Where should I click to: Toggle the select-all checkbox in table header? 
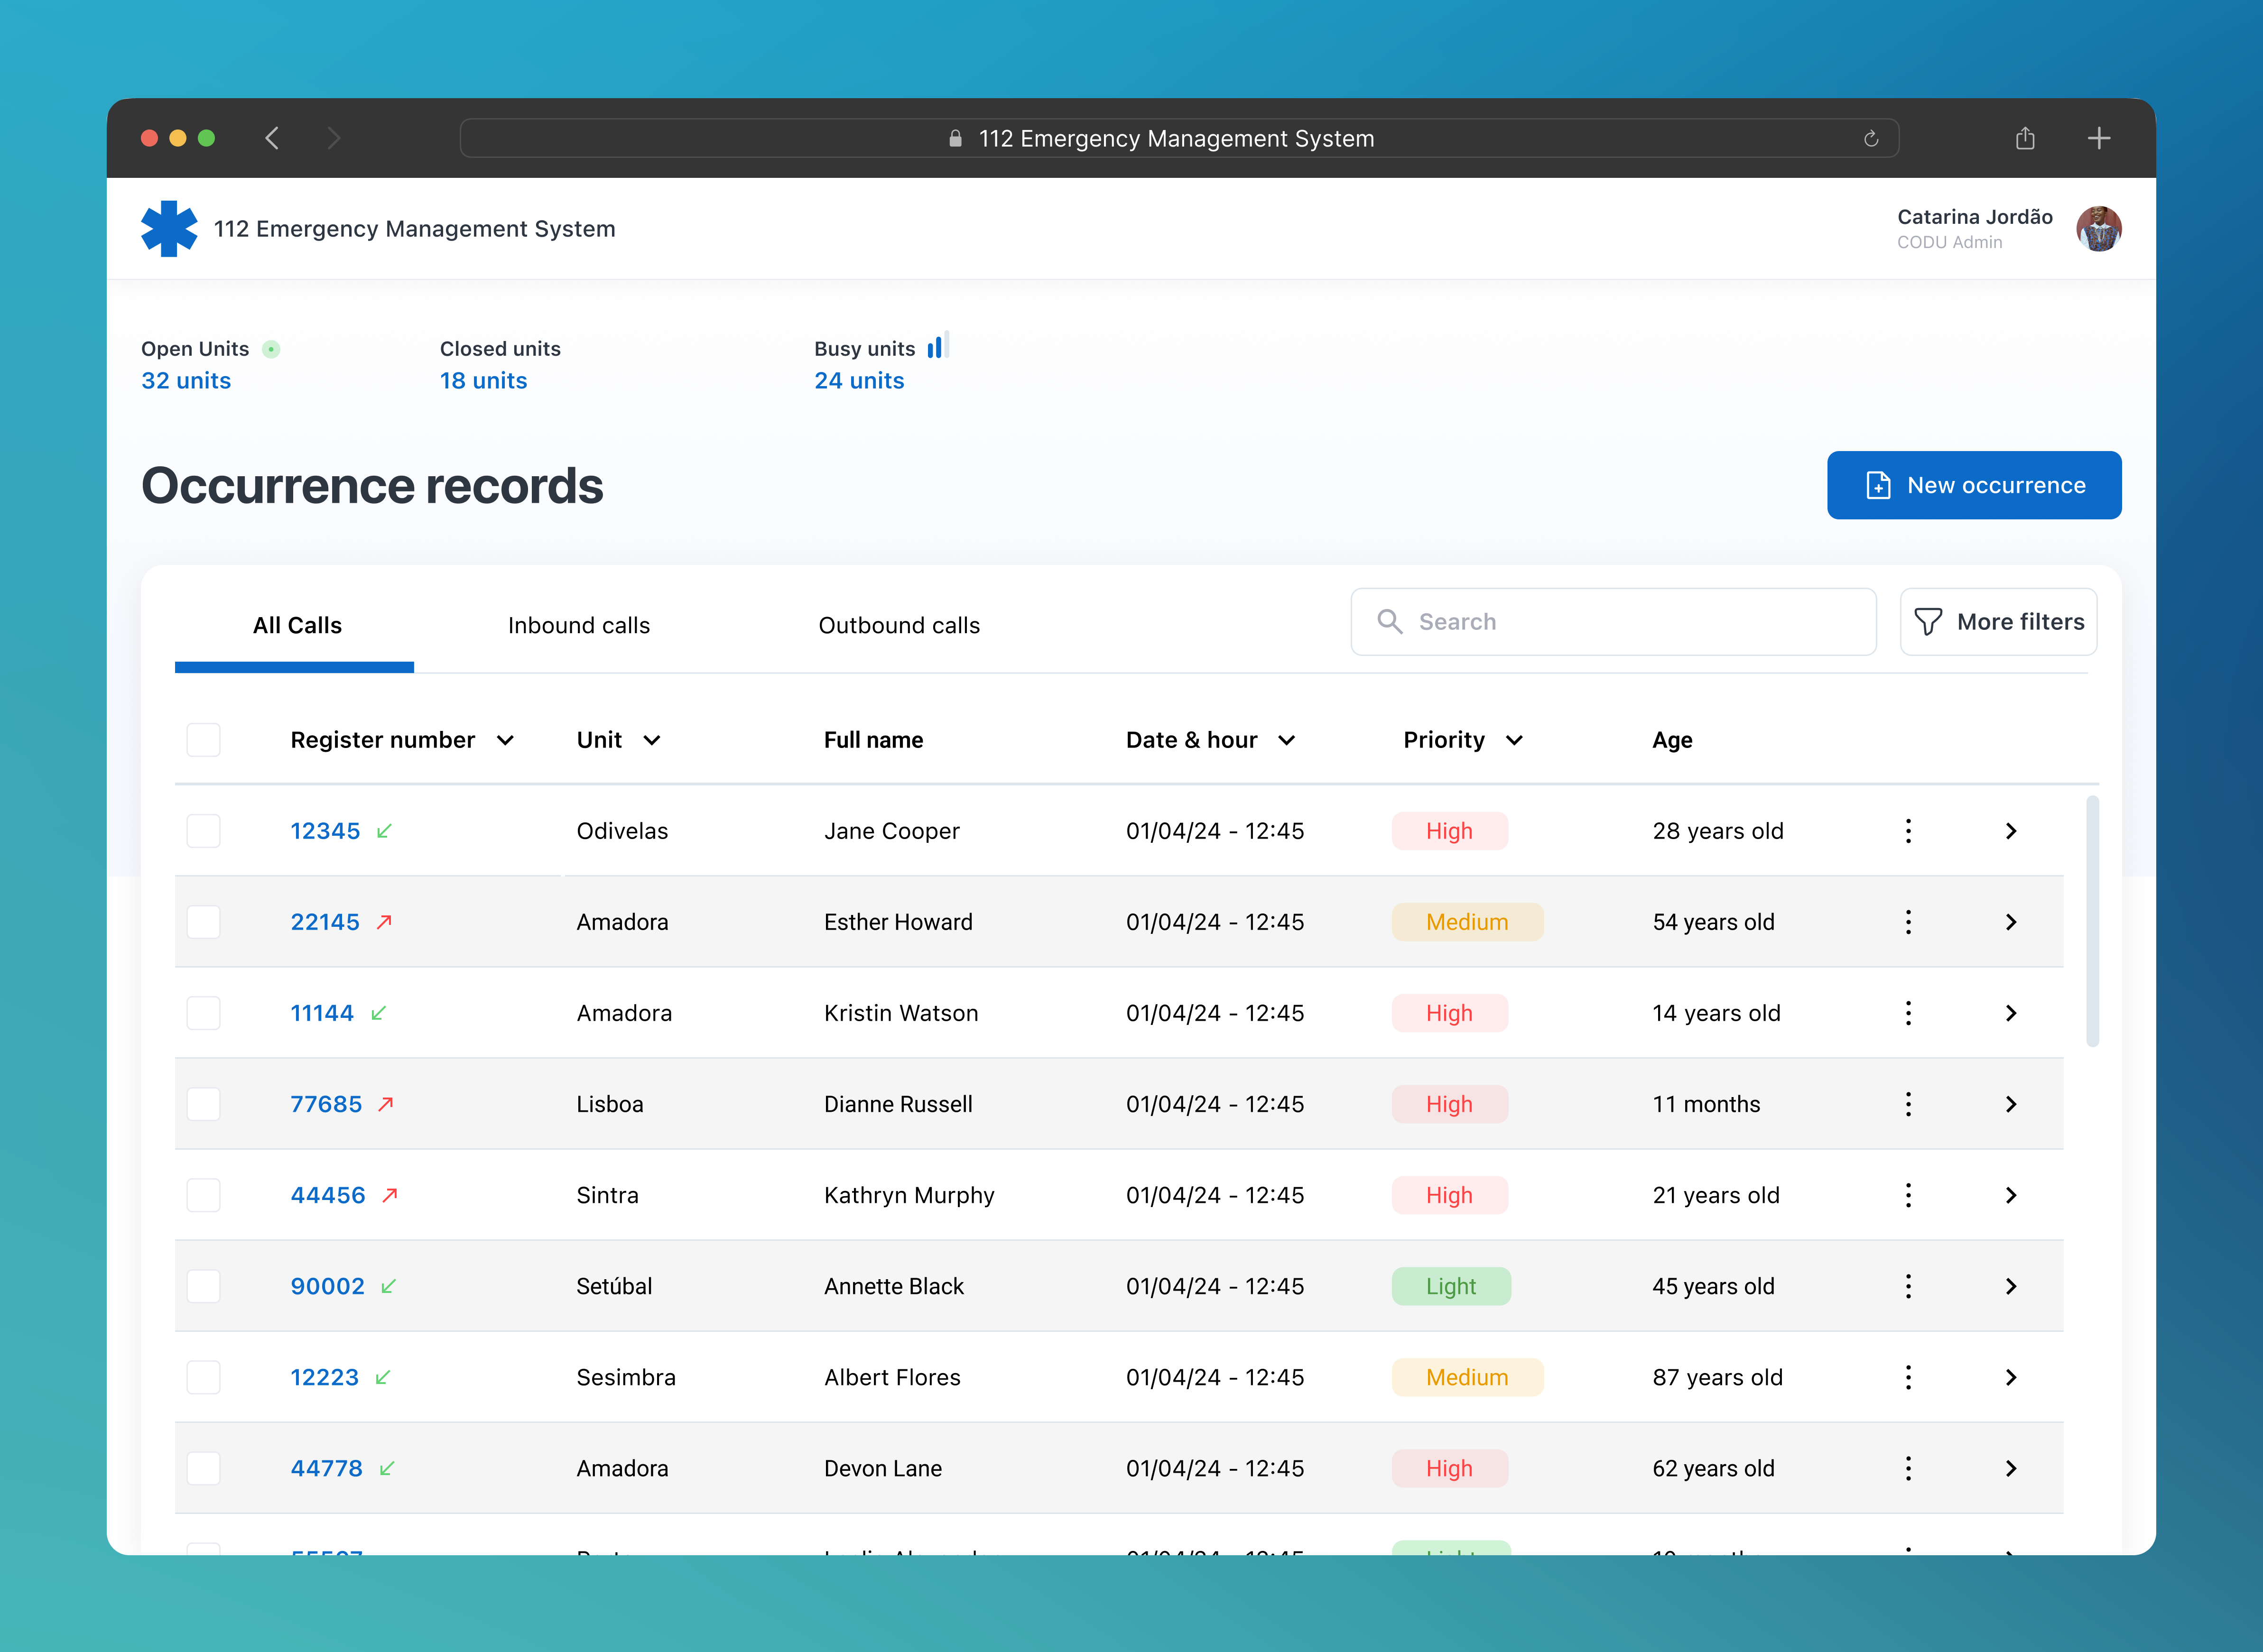[x=204, y=740]
